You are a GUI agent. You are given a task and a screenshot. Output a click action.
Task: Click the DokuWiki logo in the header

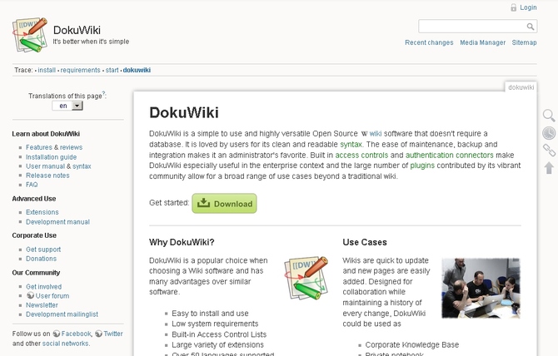point(30,35)
